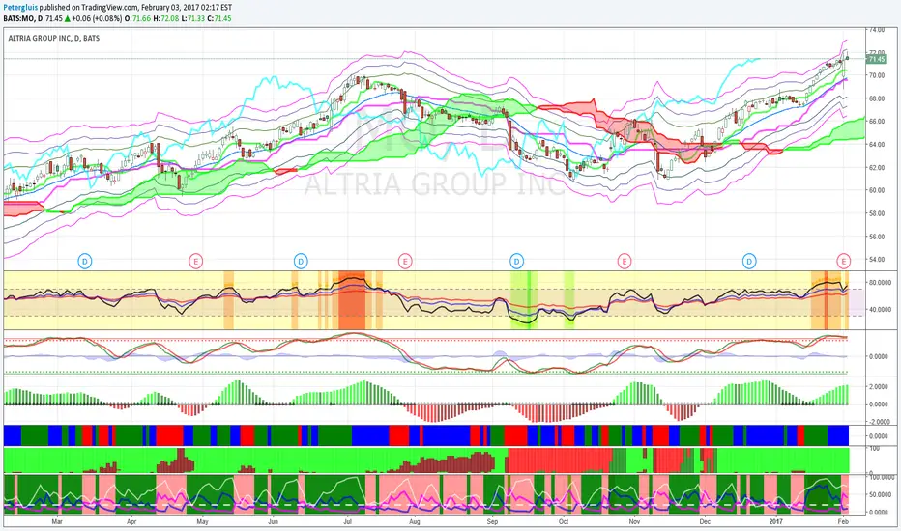Click the close value C:71.45
The height and width of the screenshot is (531, 901).
(219, 18)
